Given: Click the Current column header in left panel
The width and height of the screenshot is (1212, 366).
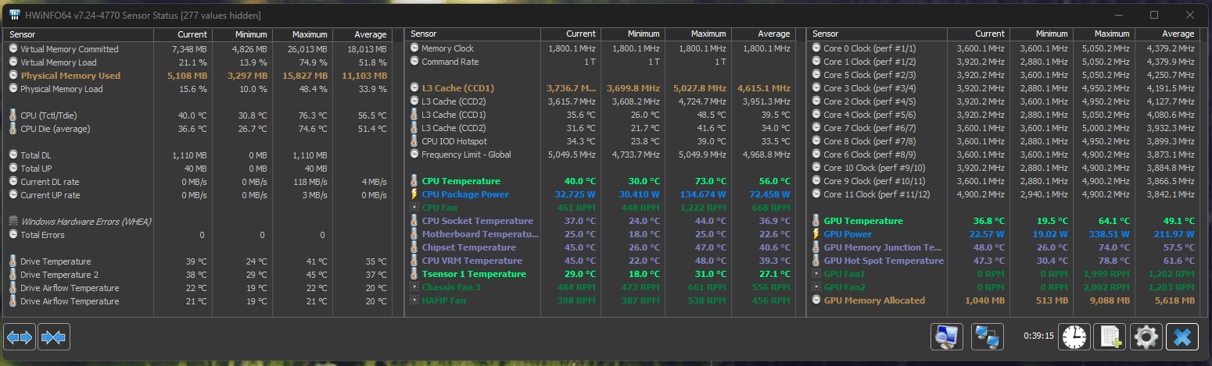Looking at the screenshot, I should point(182,34).
